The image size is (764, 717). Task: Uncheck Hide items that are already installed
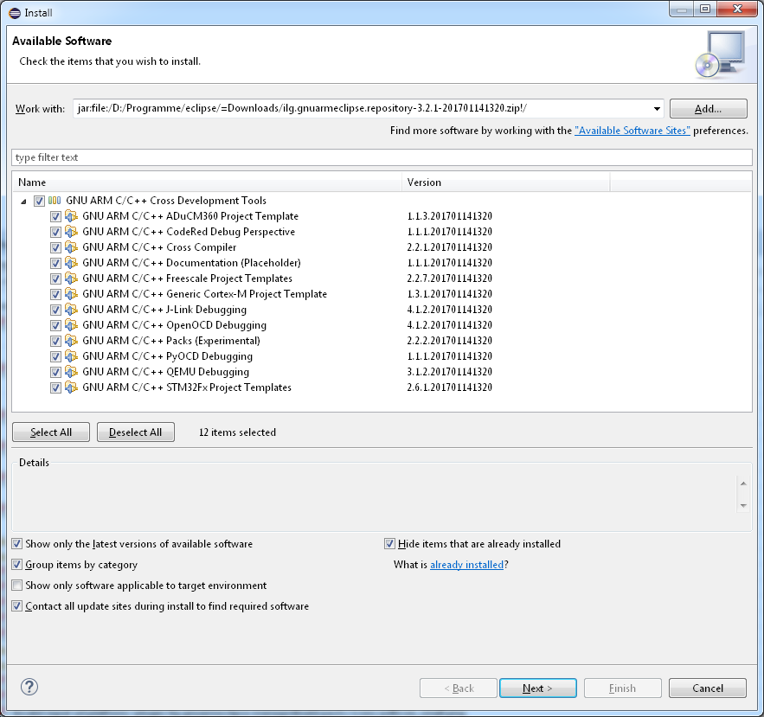389,544
